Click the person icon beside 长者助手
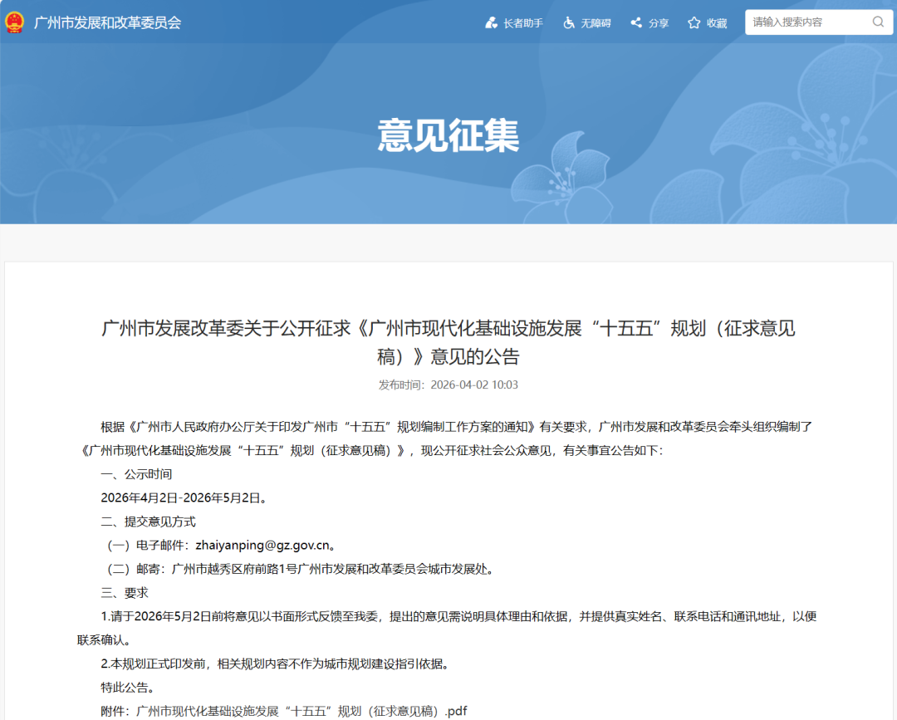897x720 pixels. pyautogui.click(x=491, y=22)
